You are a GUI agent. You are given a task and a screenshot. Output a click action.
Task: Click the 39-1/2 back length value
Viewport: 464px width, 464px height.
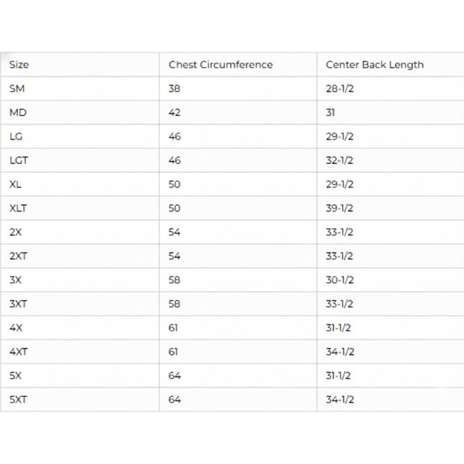click(x=339, y=208)
